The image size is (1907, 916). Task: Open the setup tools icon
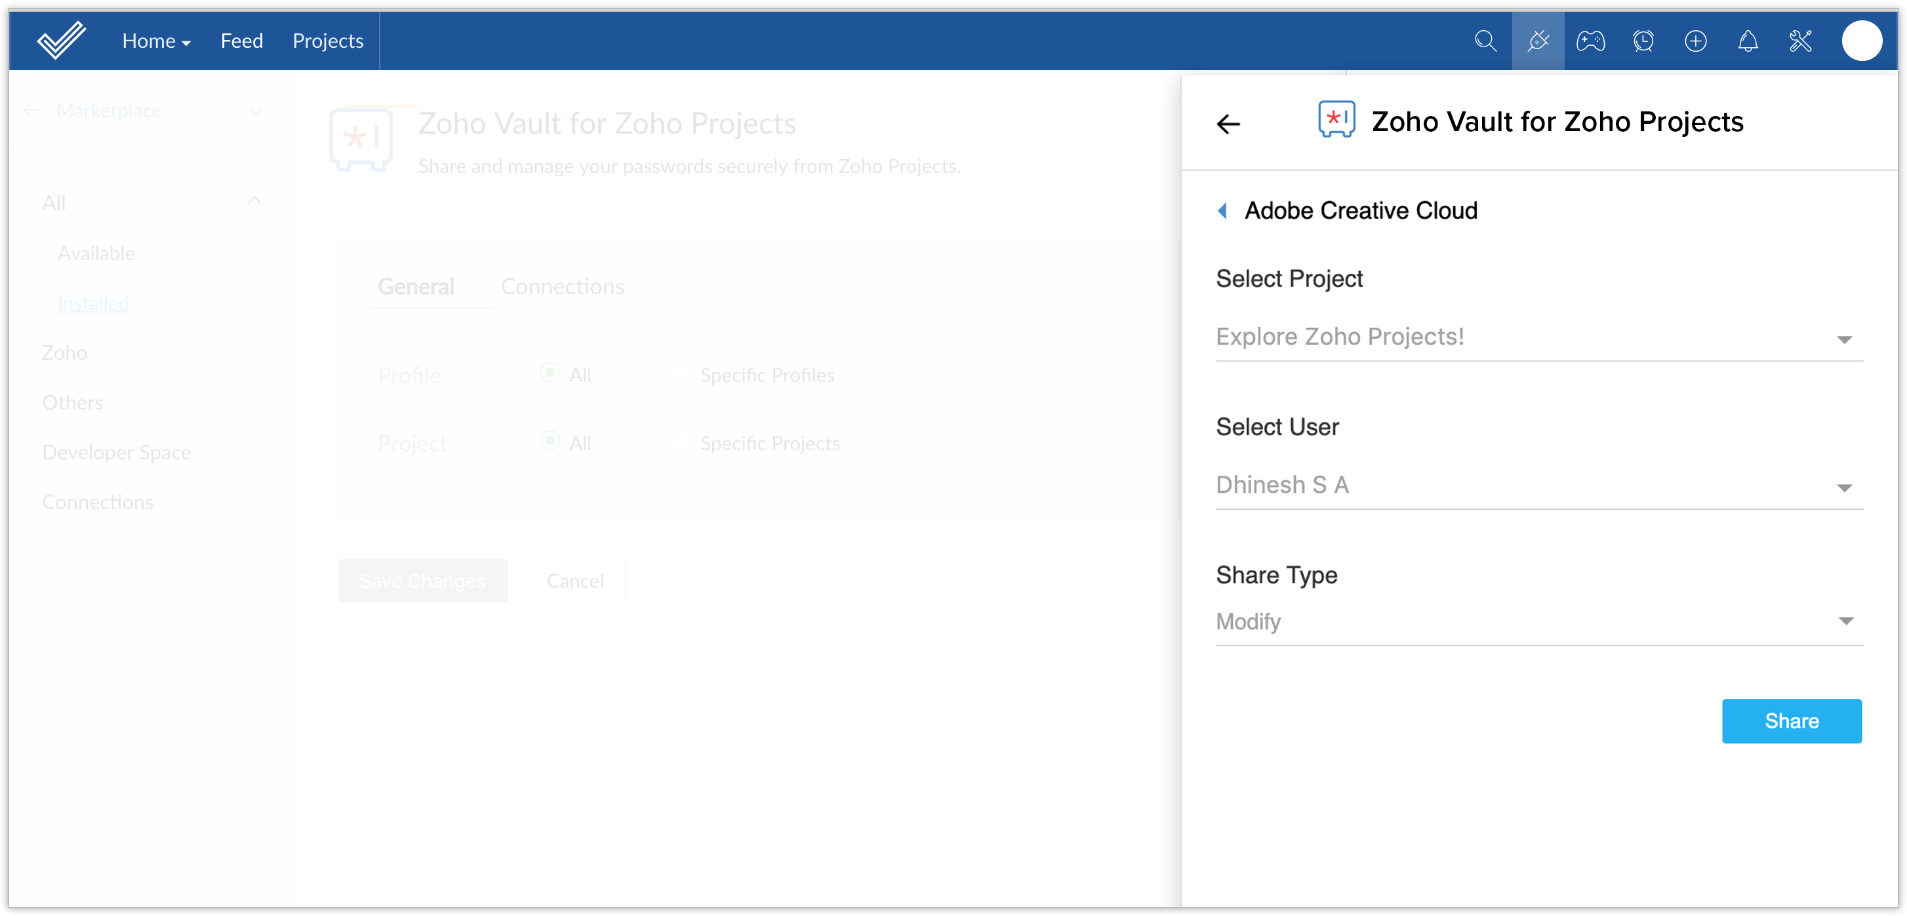(1800, 41)
